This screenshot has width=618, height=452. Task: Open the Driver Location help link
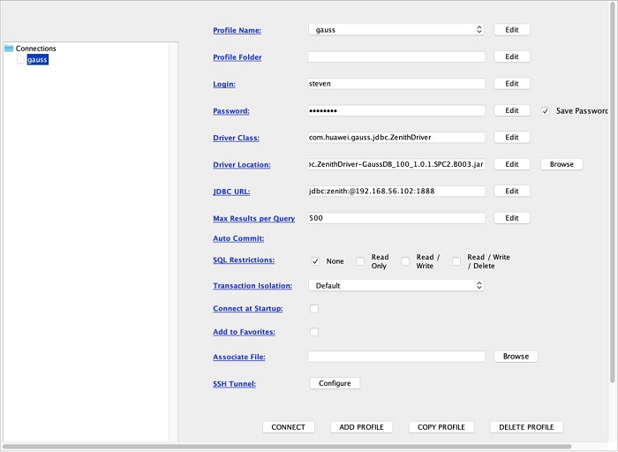(242, 165)
